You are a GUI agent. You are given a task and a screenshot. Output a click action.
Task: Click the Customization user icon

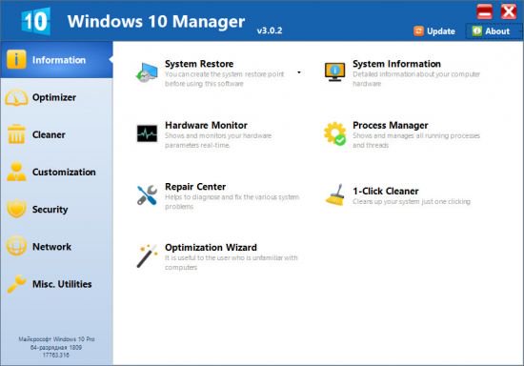click(x=16, y=172)
